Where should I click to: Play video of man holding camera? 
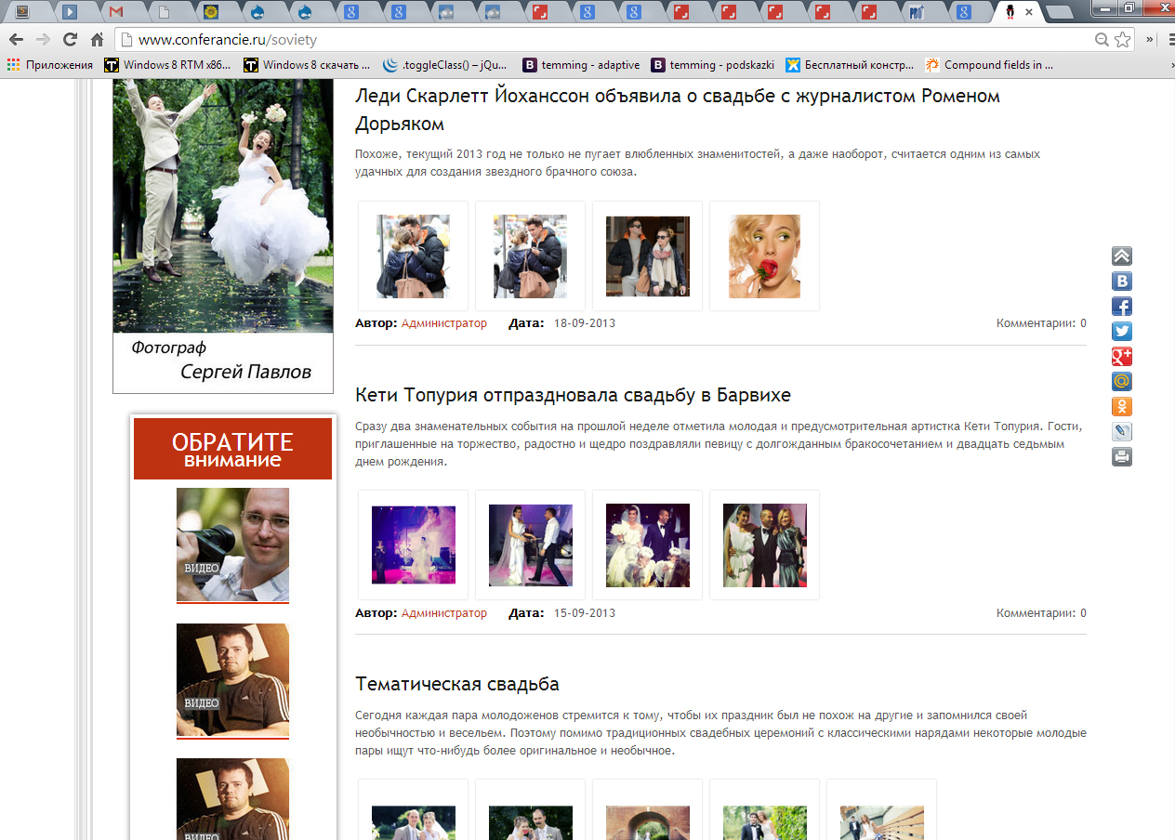tap(232, 545)
